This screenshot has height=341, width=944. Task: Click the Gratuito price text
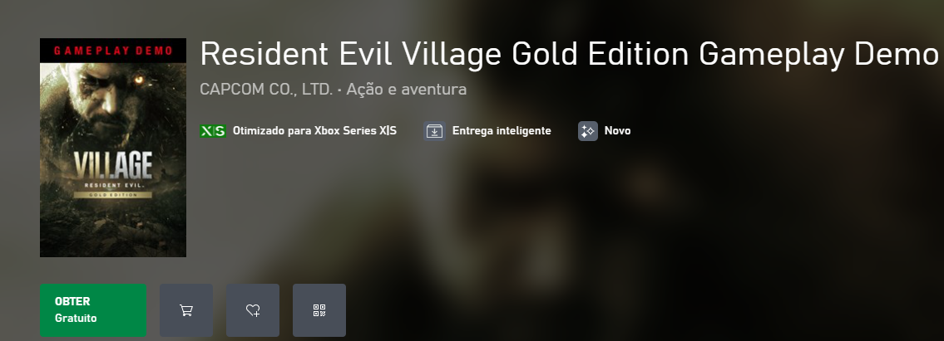point(76,319)
